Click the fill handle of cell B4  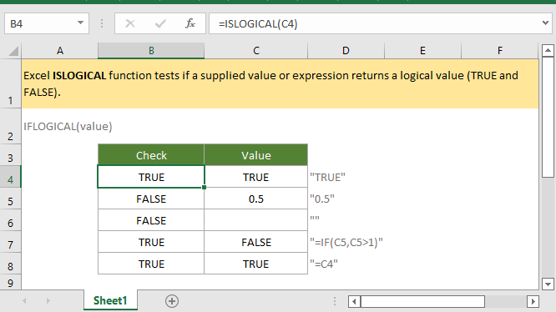205,188
